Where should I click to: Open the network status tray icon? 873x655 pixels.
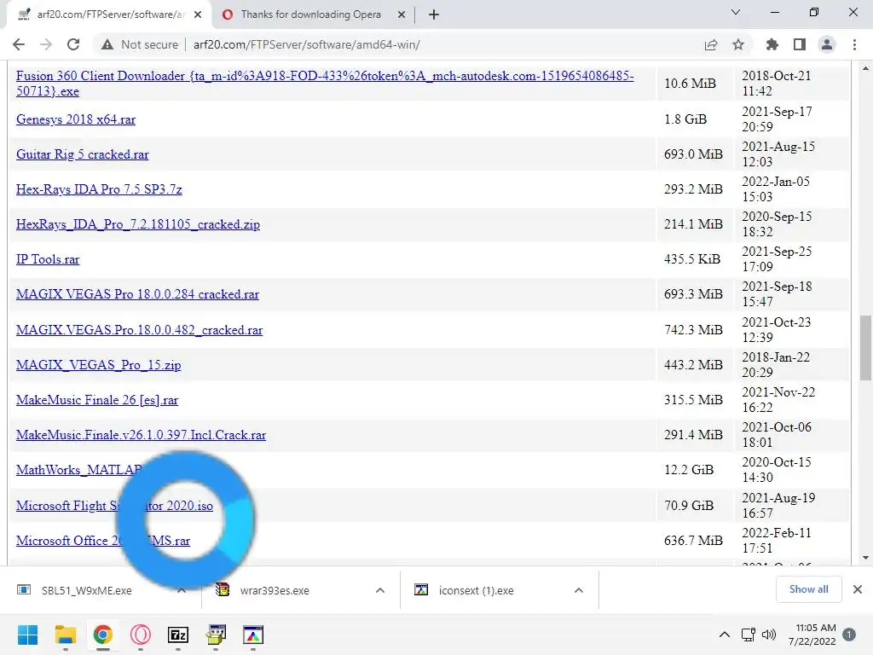pyautogui.click(x=749, y=635)
